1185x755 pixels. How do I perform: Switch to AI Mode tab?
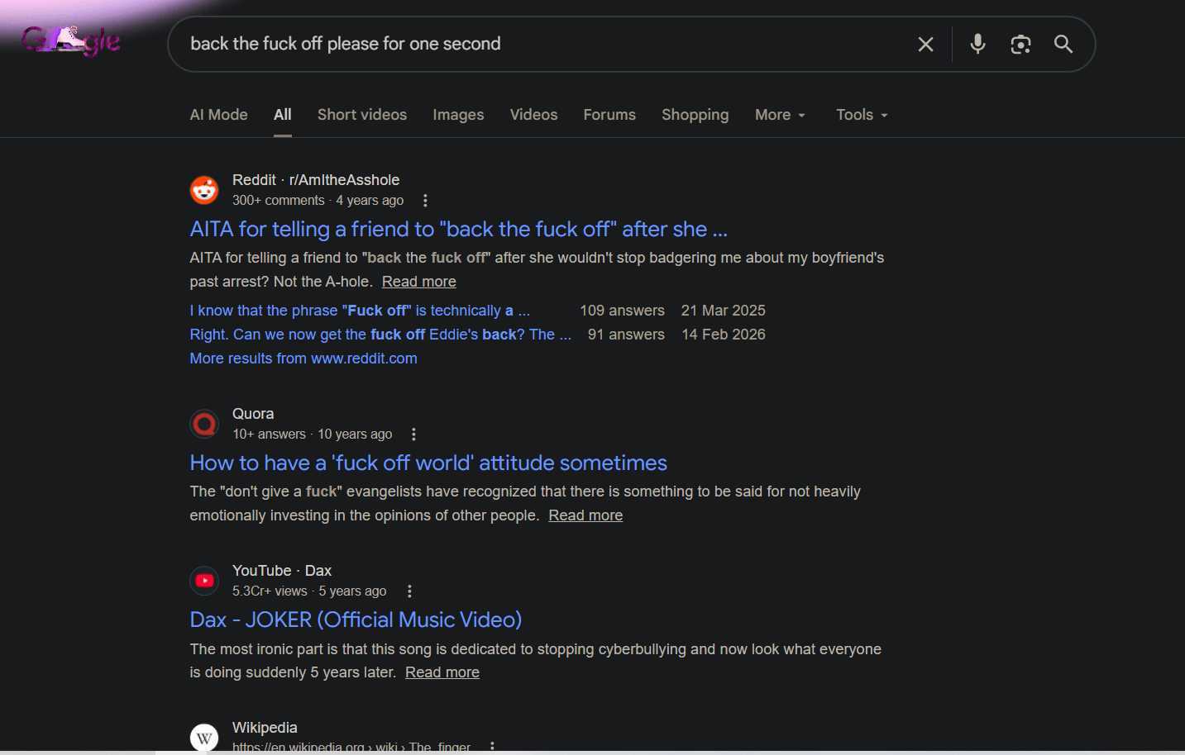(x=218, y=115)
